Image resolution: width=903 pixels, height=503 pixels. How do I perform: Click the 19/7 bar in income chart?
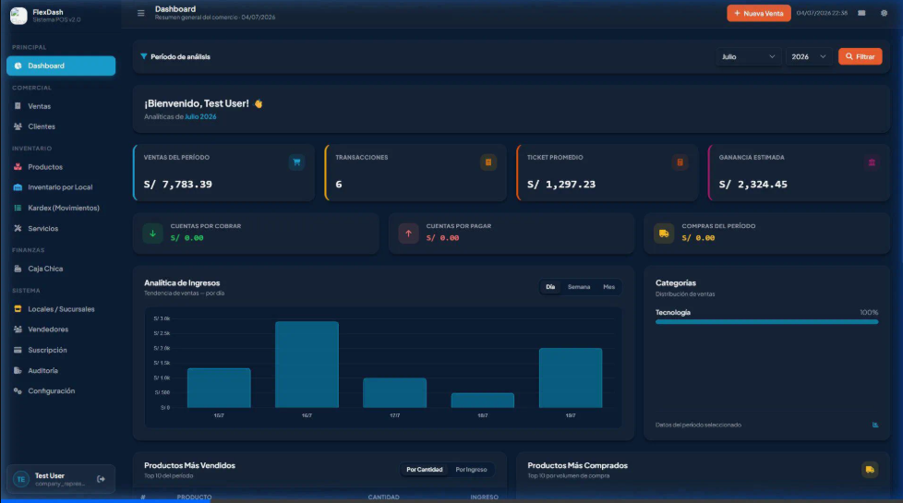(x=571, y=377)
